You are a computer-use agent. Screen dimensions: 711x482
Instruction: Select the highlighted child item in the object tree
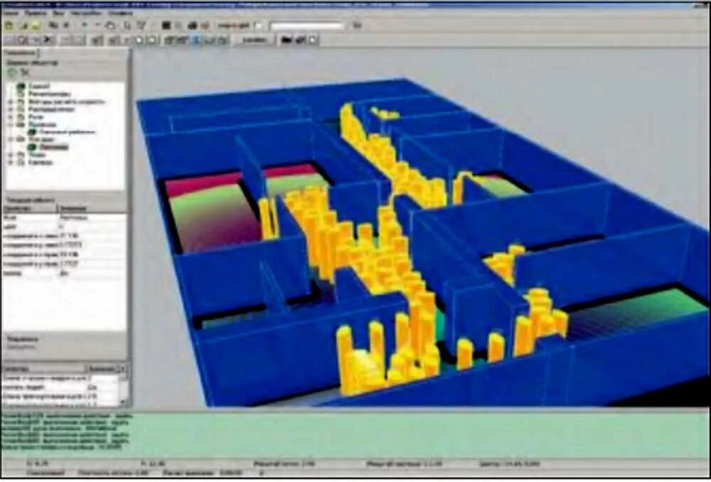(x=48, y=147)
